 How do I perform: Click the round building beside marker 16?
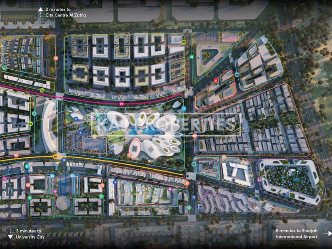click(63, 203)
